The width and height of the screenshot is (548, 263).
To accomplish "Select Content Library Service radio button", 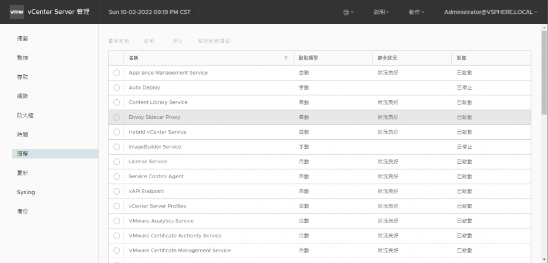I will pyautogui.click(x=117, y=102).
